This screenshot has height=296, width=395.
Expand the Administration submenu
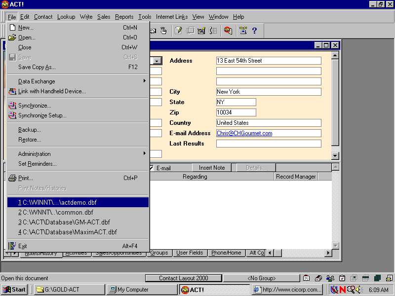[78, 154]
